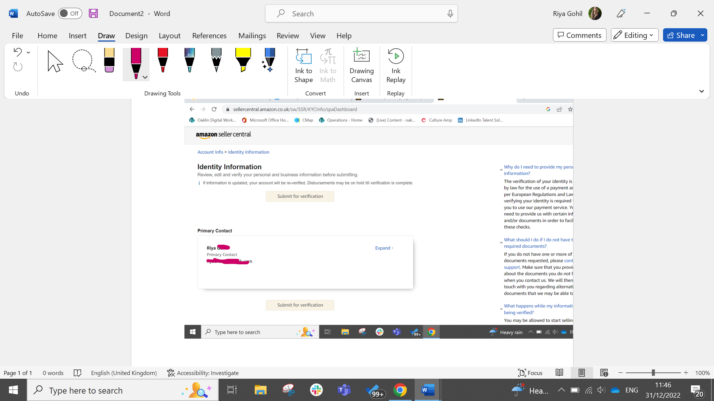Open the File menu
Image resolution: width=714 pixels, height=401 pixels.
click(17, 36)
